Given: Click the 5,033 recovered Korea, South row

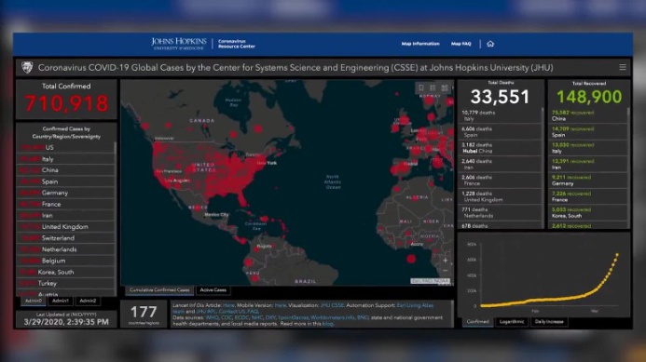Looking at the screenshot, I should (587, 212).
